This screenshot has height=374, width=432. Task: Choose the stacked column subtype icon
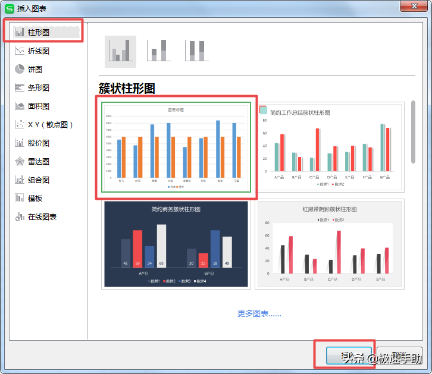click(x=159, y=51)
